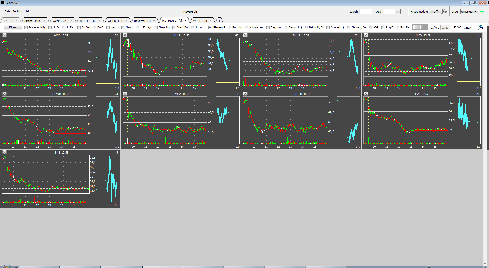Click the DLTR intraday chart
Screen dimensions: 489x268
pyautogui.click(x=285, y=120)
